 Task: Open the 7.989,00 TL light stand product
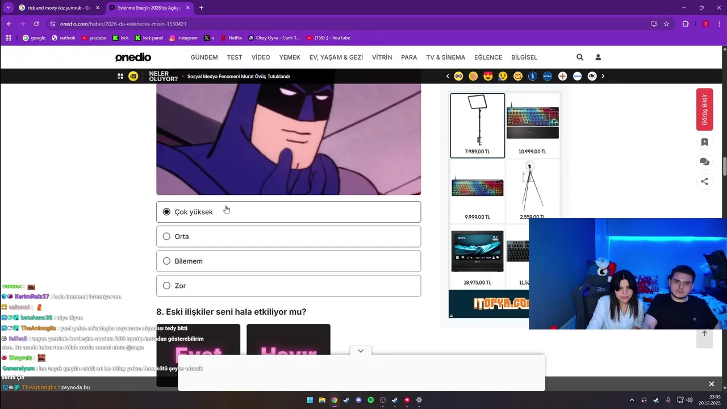[477, 126]
